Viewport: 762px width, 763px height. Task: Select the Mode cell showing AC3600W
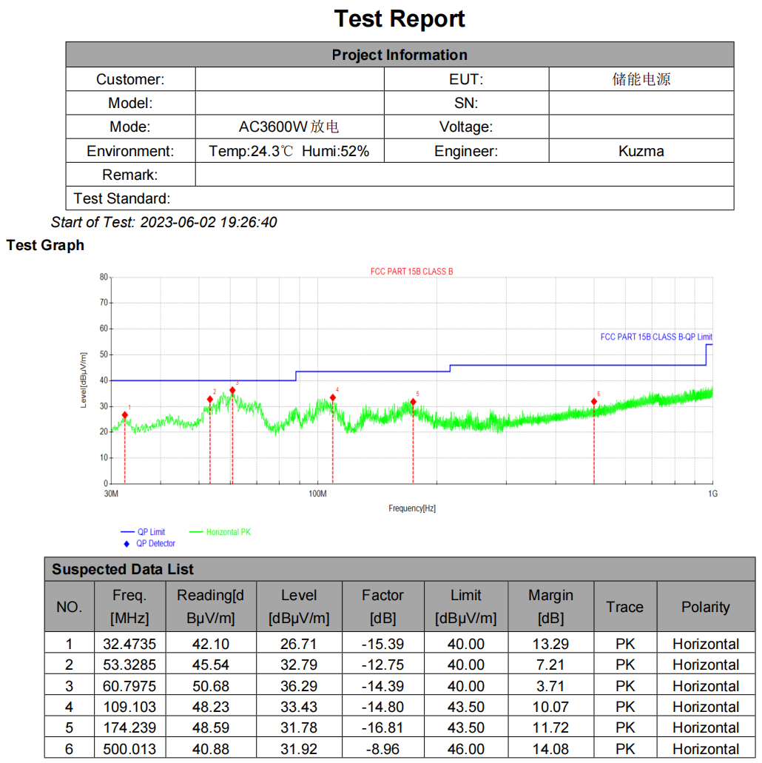(x=289, y=127)
